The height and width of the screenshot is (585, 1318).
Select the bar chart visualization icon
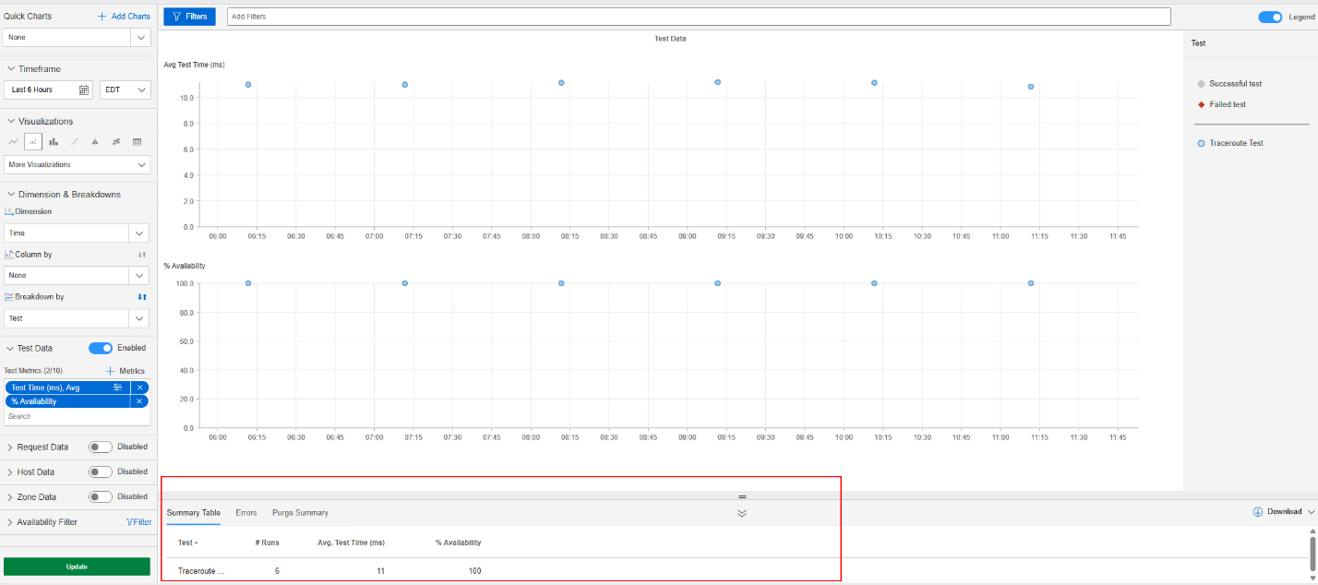tap(54, 141)
